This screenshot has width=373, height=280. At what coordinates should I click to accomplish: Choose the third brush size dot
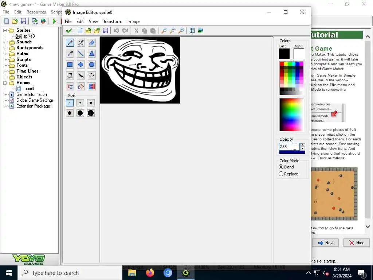tap(91, 103)
